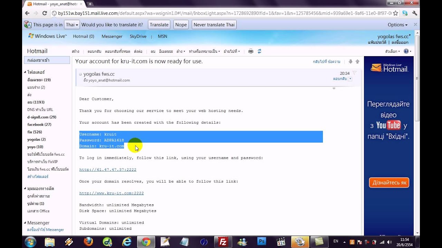Open a new Chrome tab

point(90,4)
